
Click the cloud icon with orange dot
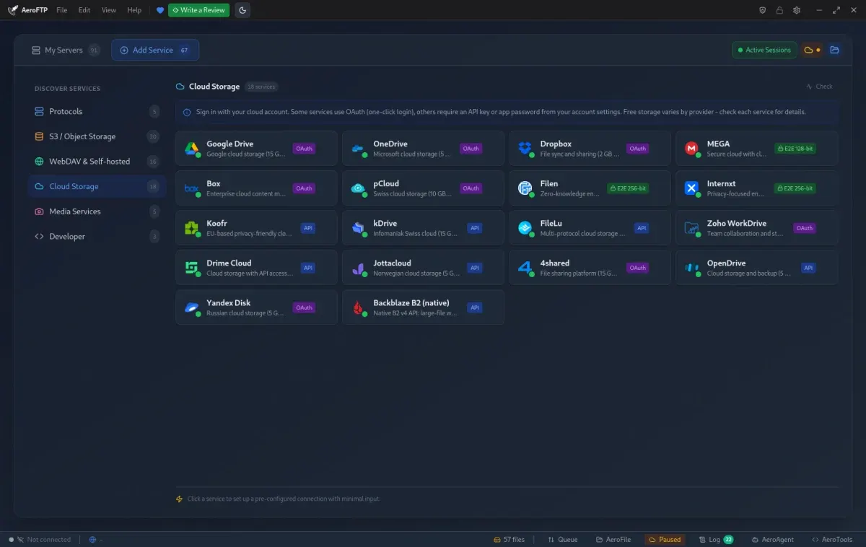813,50
